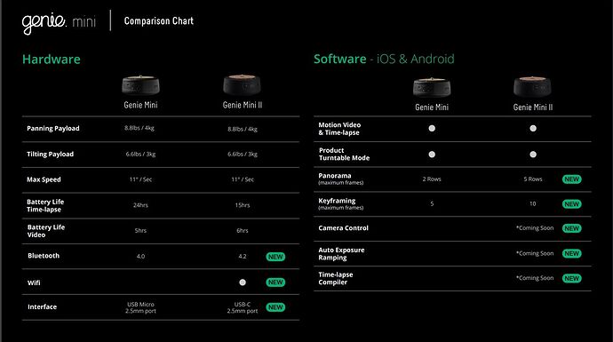The image size is (613, 342).
Task: Click the Bluetooth 4.0 value
Action: (x=140, y=257)
